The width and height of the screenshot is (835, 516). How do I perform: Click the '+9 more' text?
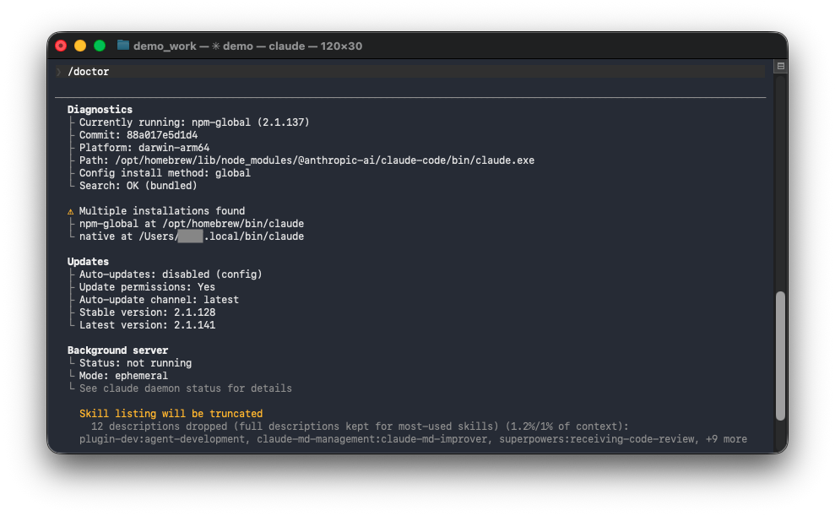[x=726, y=439]
